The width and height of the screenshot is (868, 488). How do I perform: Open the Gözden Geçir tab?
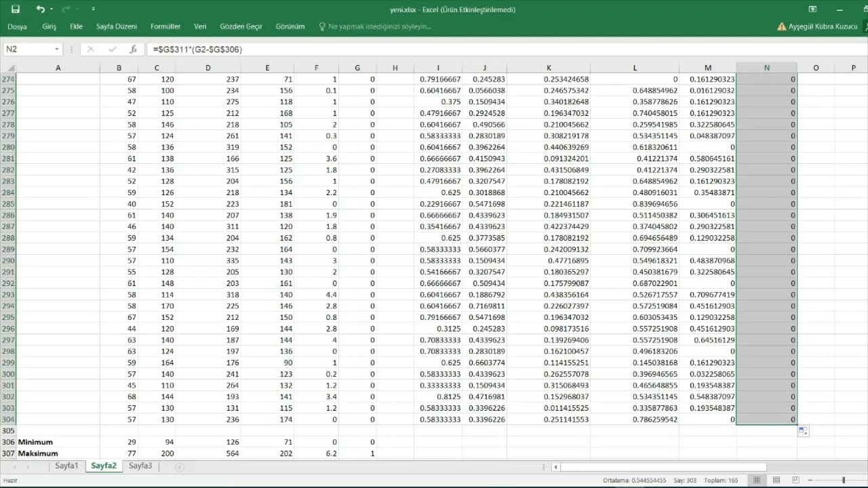pyautogui.click(x=241, y=26)
